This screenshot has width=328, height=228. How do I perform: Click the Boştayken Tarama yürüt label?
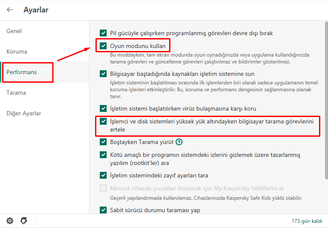coord(142,142)
